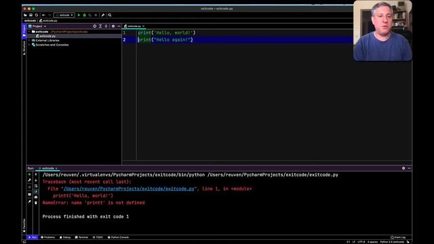Screen dimensions: 434x244
Task: Open the Python Console tool window tab
Action: pyautogui.click(x=118, y=237)
